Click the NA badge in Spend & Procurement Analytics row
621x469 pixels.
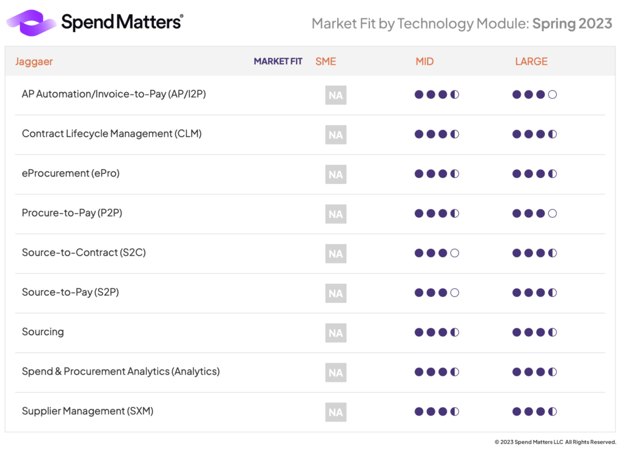[336, 373]
